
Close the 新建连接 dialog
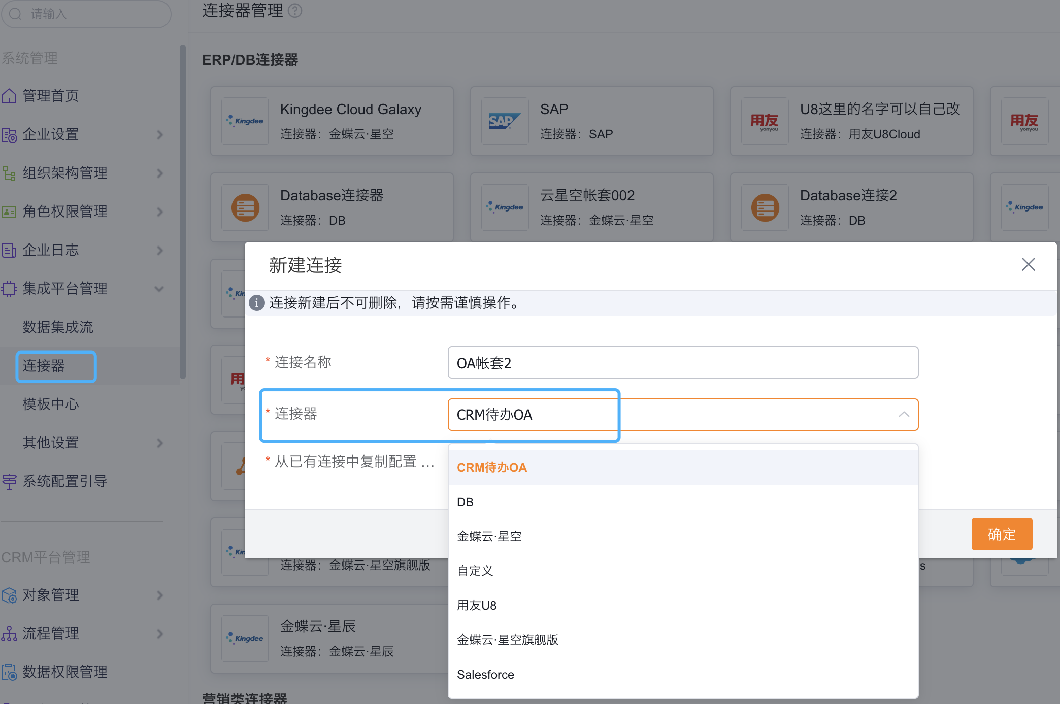(1029, 264)
